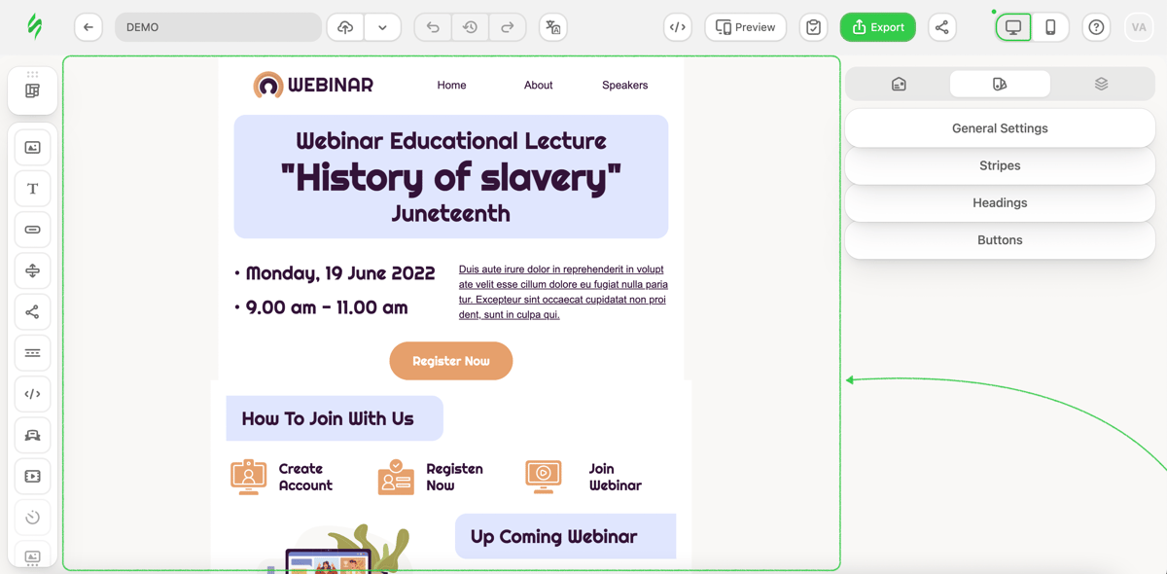The image size is (1167, 574).
Task: Switch to mobile preview mode
Action: pos(1050,27)
